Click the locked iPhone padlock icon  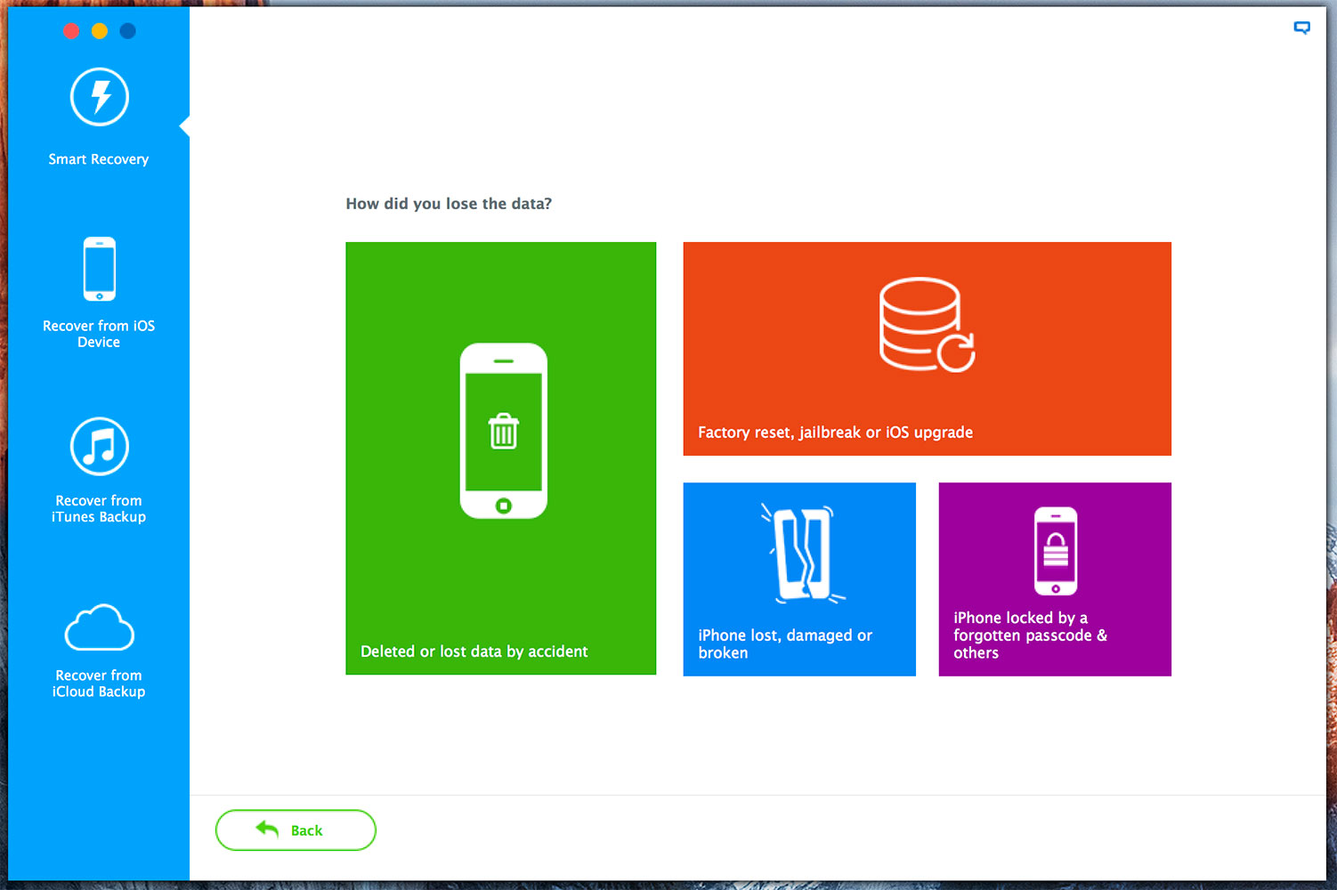(x=1056, y=551)
